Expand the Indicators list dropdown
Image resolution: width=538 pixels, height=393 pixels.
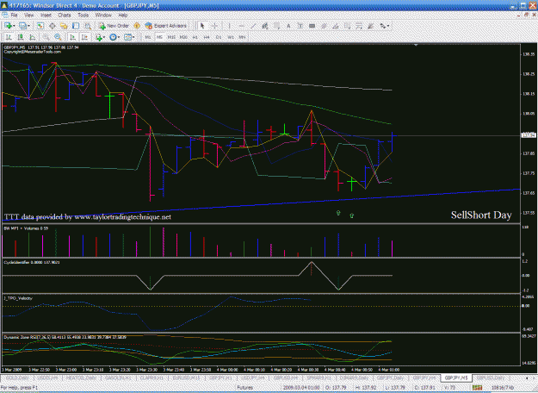pyautogui.click(x=104, y=37)
